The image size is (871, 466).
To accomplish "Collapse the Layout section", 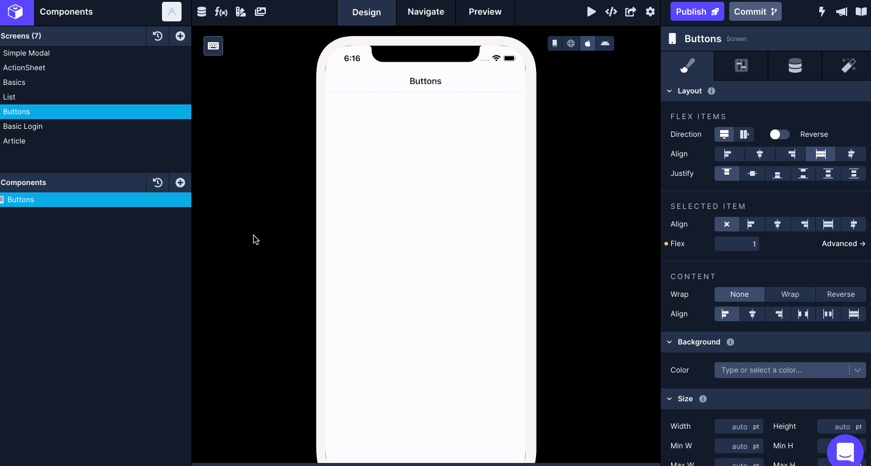I will pos(669,91).
